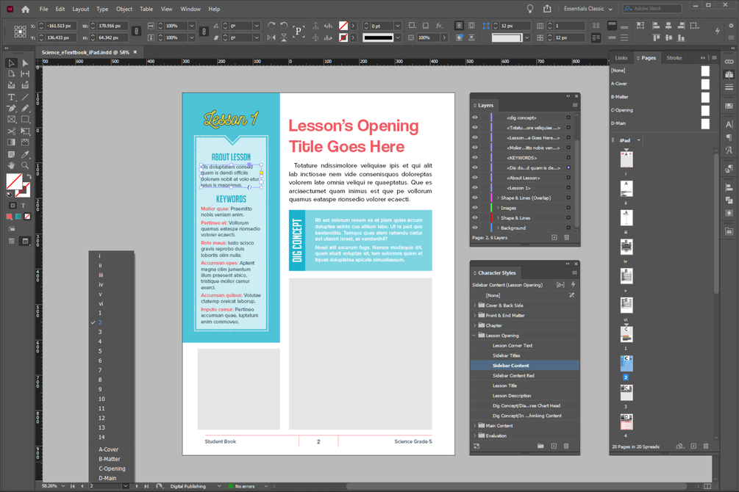Swap fill and stroke colors
Screen dimensions: 739x492
[x=29, y=176]
